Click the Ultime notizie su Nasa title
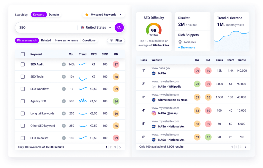This screenshot has height=168, width=263. 173,100
